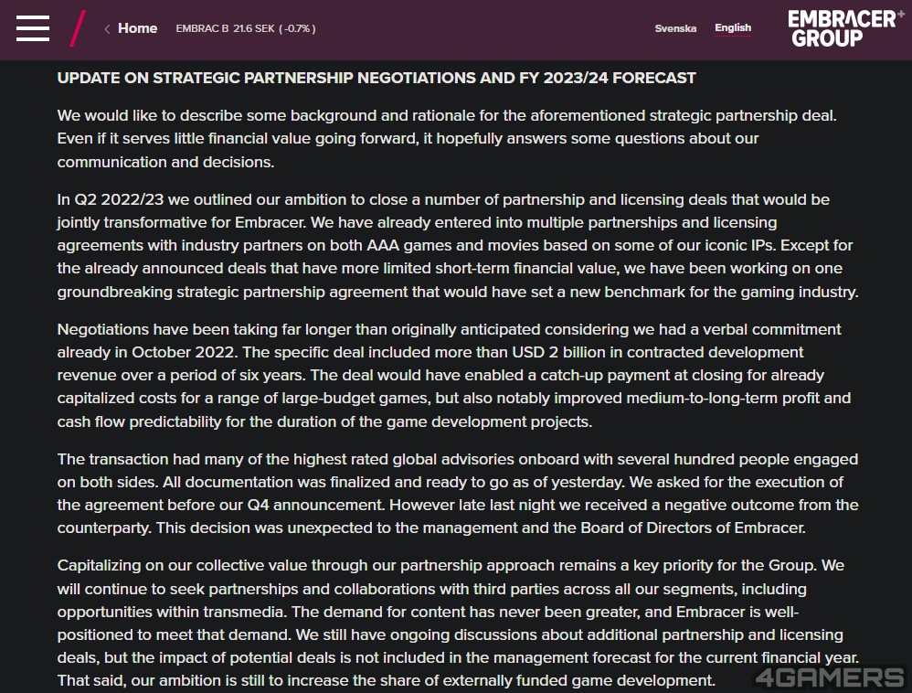
Task: Click the paragraph starting 'Capitalizing on our'
Action: 458,624
